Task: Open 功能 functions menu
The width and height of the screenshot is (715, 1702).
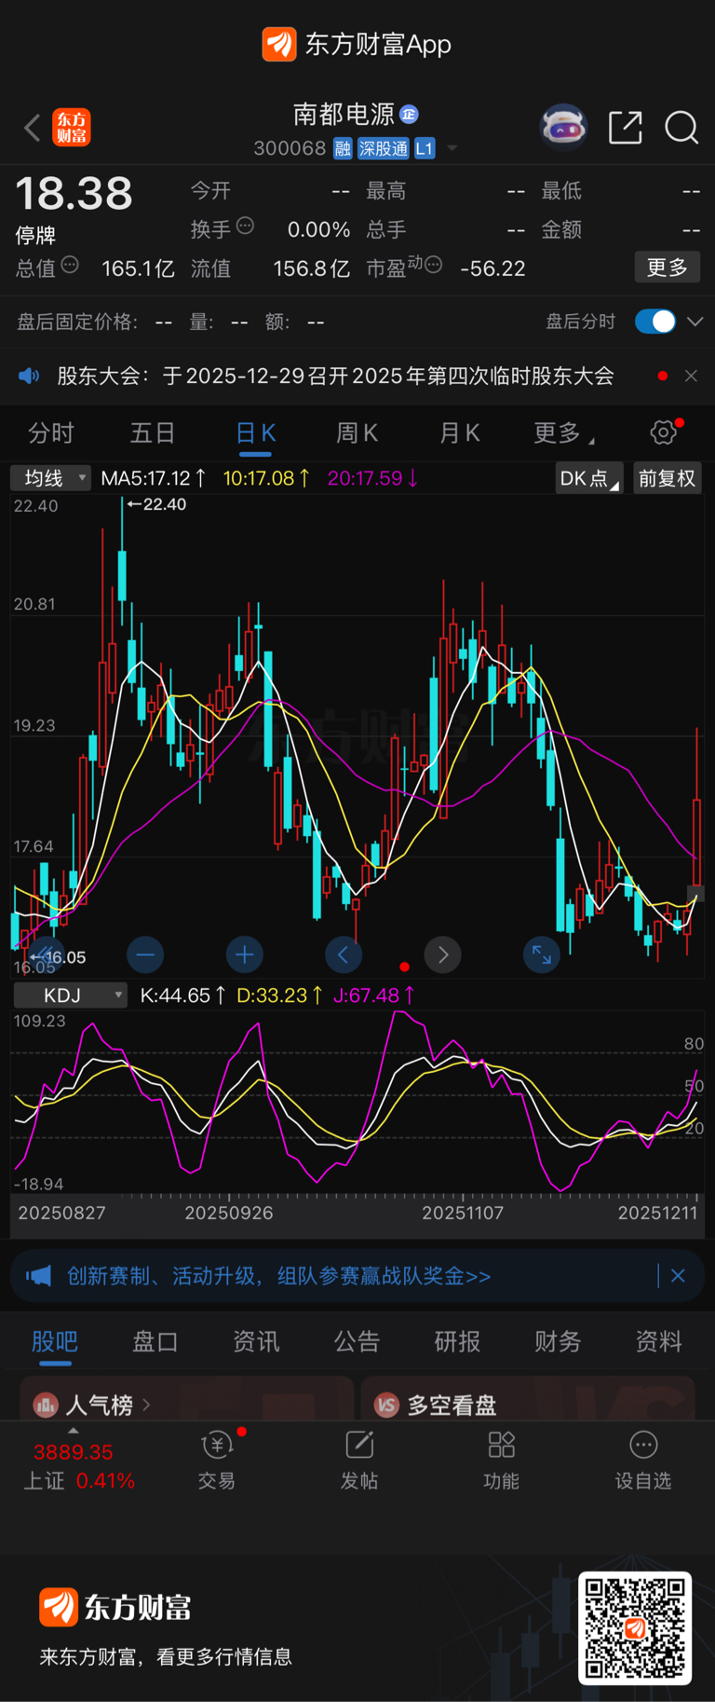Action: 502,1461
